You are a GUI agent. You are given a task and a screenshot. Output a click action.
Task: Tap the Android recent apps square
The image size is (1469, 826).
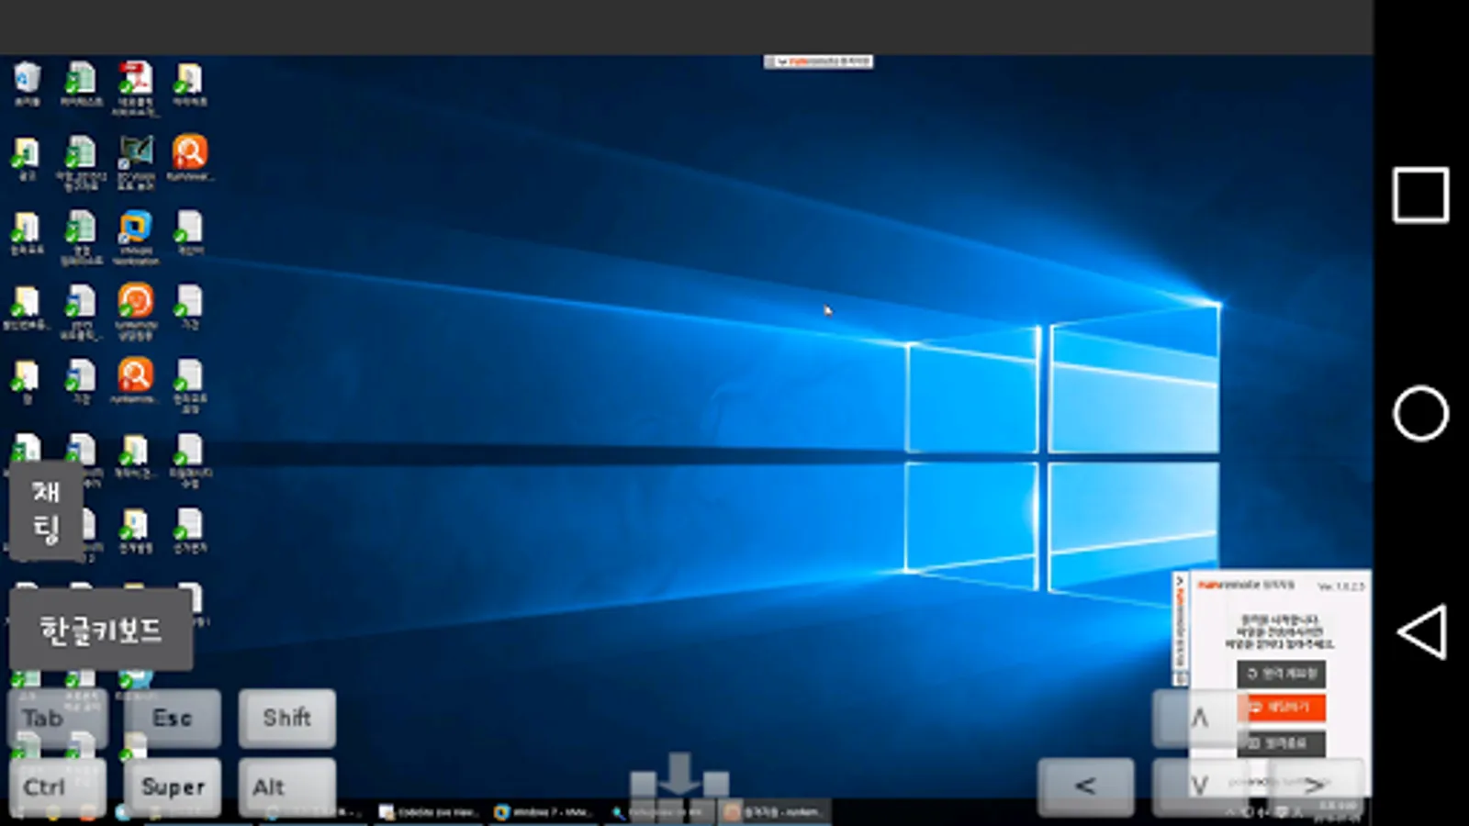pyautogui.click(x=1420, y=195)
